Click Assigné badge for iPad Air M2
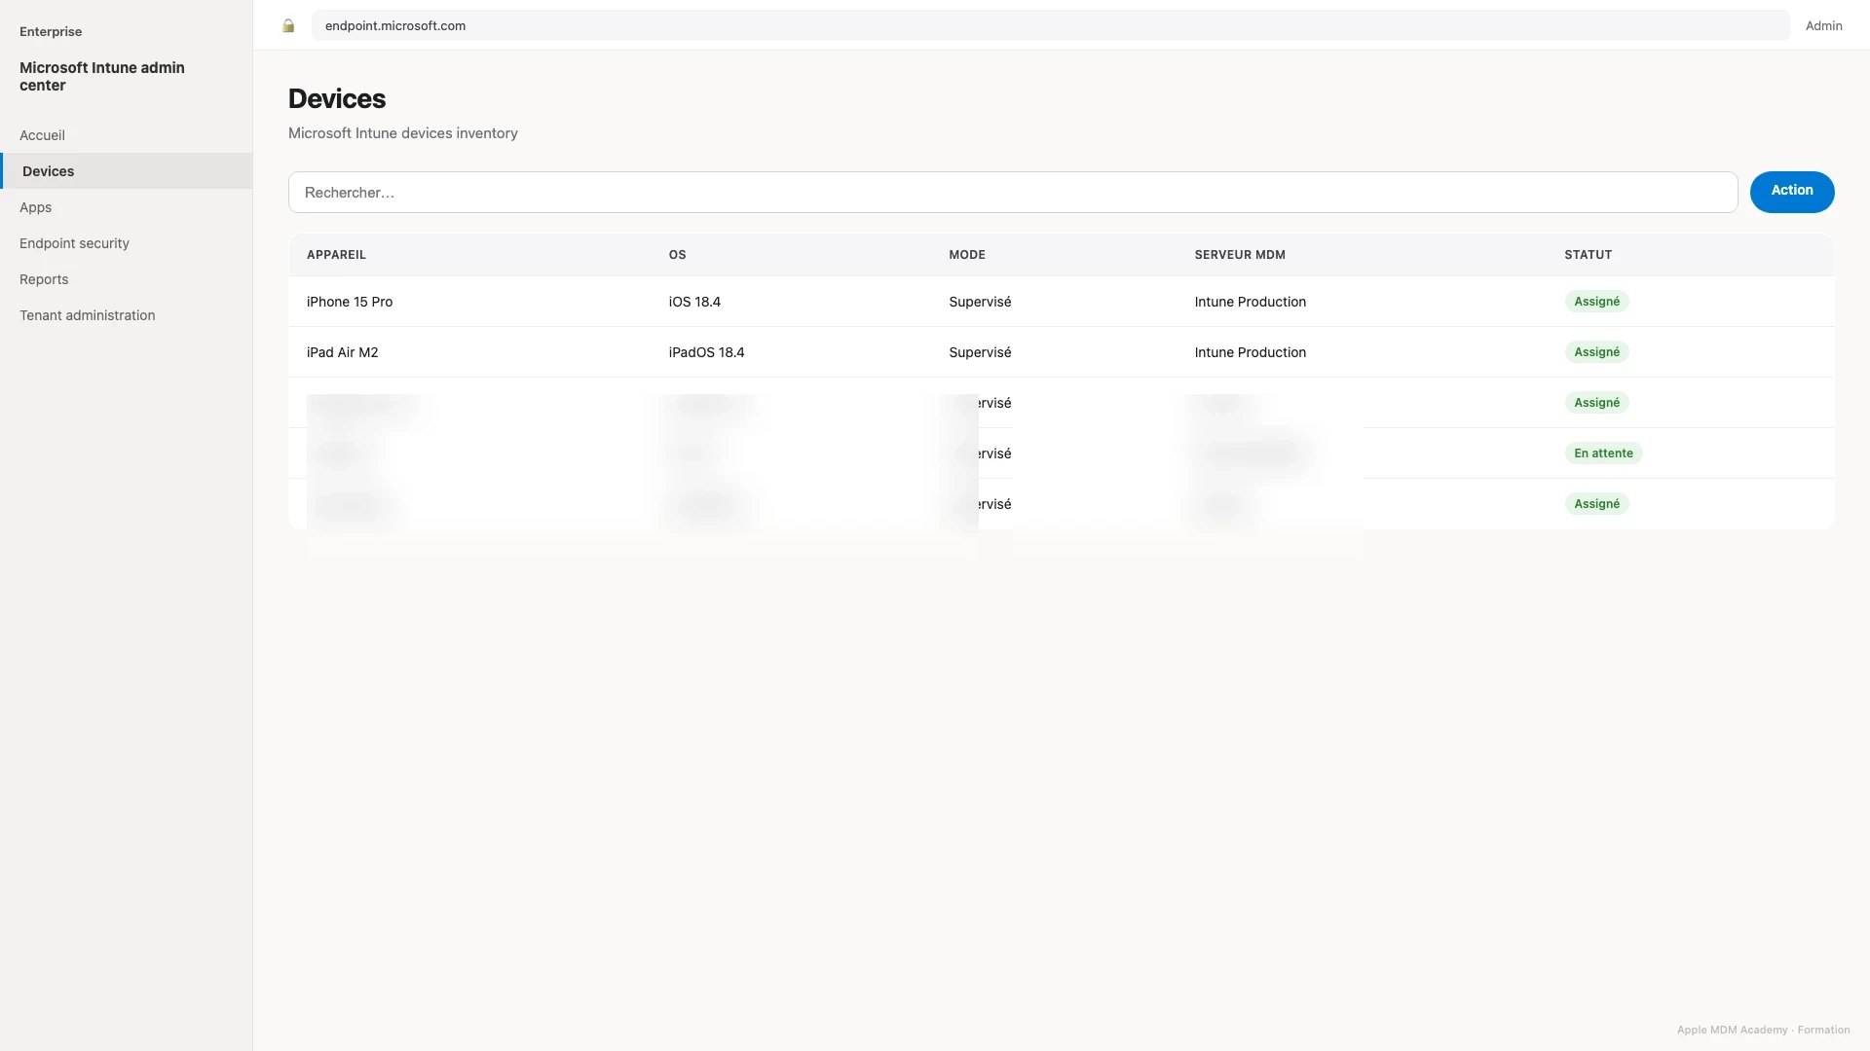 pos(1596,352)
